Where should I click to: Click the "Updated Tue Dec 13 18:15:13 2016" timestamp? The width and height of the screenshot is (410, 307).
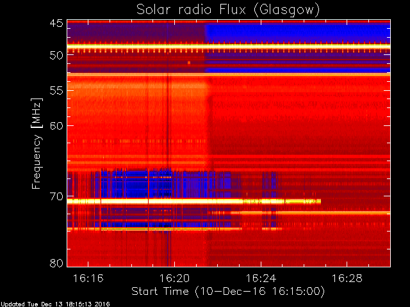(55, 304)
